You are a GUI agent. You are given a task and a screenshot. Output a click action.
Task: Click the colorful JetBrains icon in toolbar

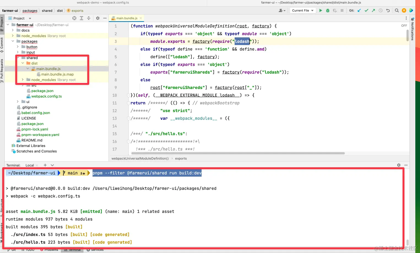pyautogui.click(x=411, y=10)
